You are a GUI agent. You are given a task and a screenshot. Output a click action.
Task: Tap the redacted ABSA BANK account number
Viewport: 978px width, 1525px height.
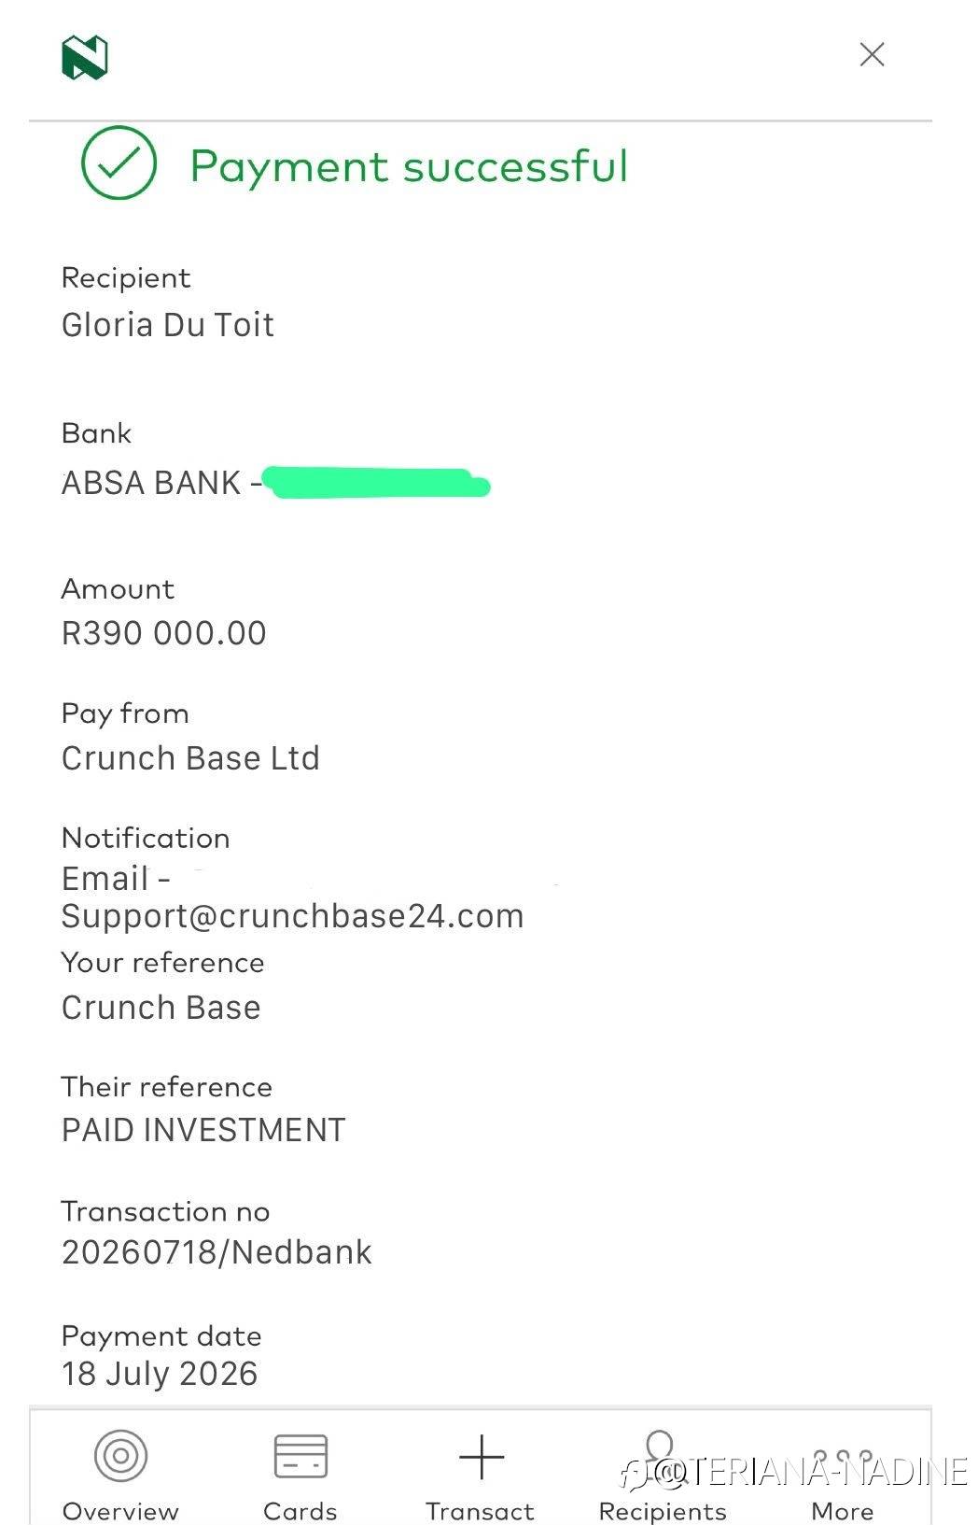377,483
